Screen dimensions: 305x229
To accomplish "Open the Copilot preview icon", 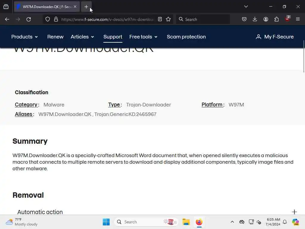I will (x=295, y=222).
